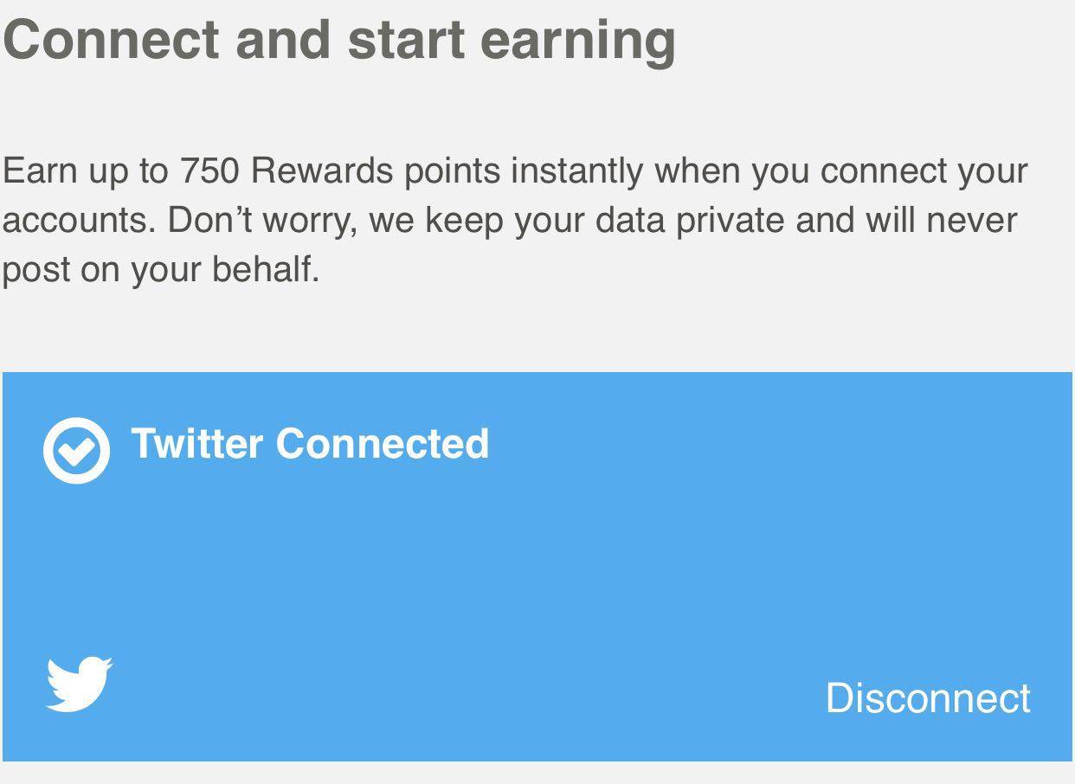This screenshot has width=1075, height=784.
Task: Click the Twitter bird logo icon
Action: tap(79, 684)
